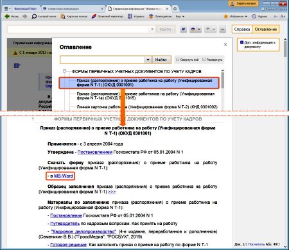289x250 pixels.
Task: Open Оглавление search dropdown arrow
Action: (148, 60)
